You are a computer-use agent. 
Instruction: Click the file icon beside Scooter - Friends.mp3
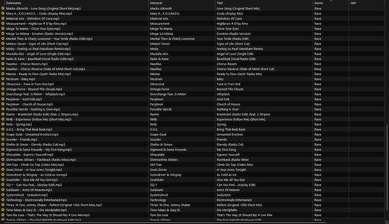(3, 139)
